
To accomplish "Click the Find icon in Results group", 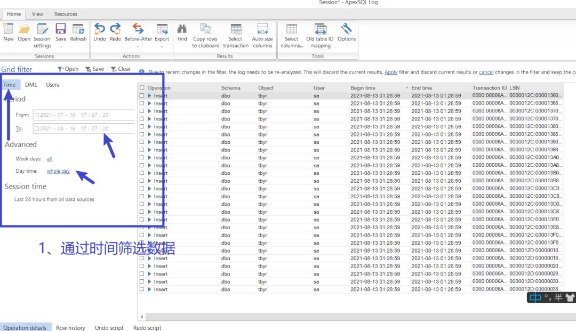I will [x=182, y=30].
